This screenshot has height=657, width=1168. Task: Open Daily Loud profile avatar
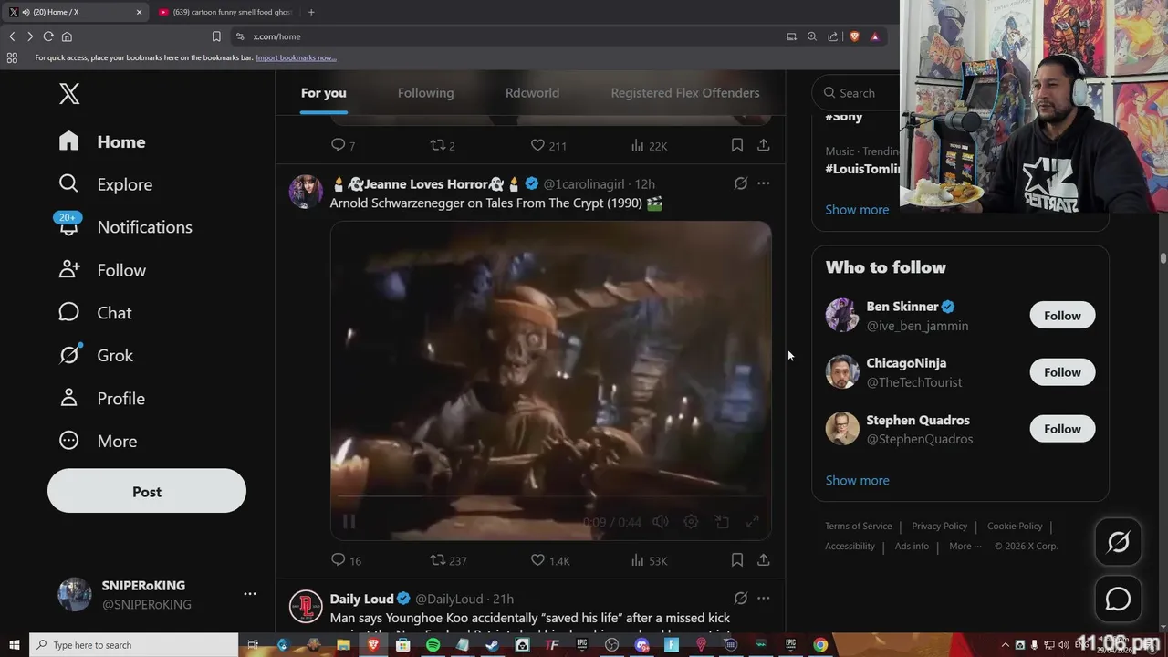pyautogui.click(x=306, y=607)
